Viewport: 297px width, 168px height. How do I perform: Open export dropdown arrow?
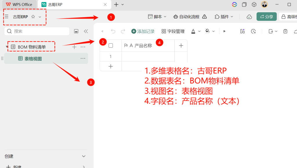point(276,31)
